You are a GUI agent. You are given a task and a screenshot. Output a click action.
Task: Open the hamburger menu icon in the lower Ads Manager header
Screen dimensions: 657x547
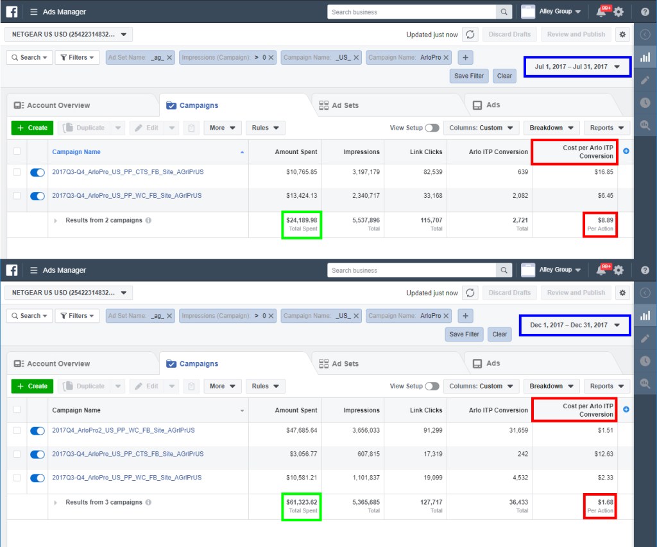(x=34, y=270)
